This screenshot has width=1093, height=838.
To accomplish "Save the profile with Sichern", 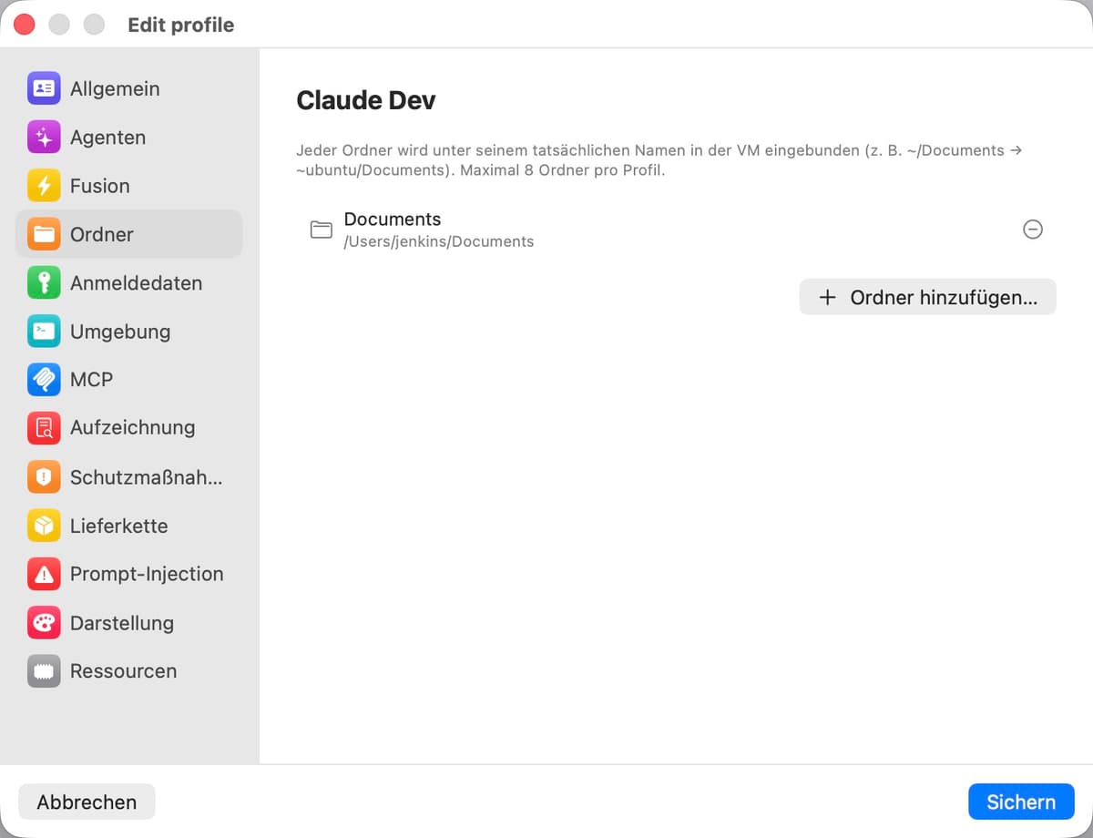I will click(1021, 802).
